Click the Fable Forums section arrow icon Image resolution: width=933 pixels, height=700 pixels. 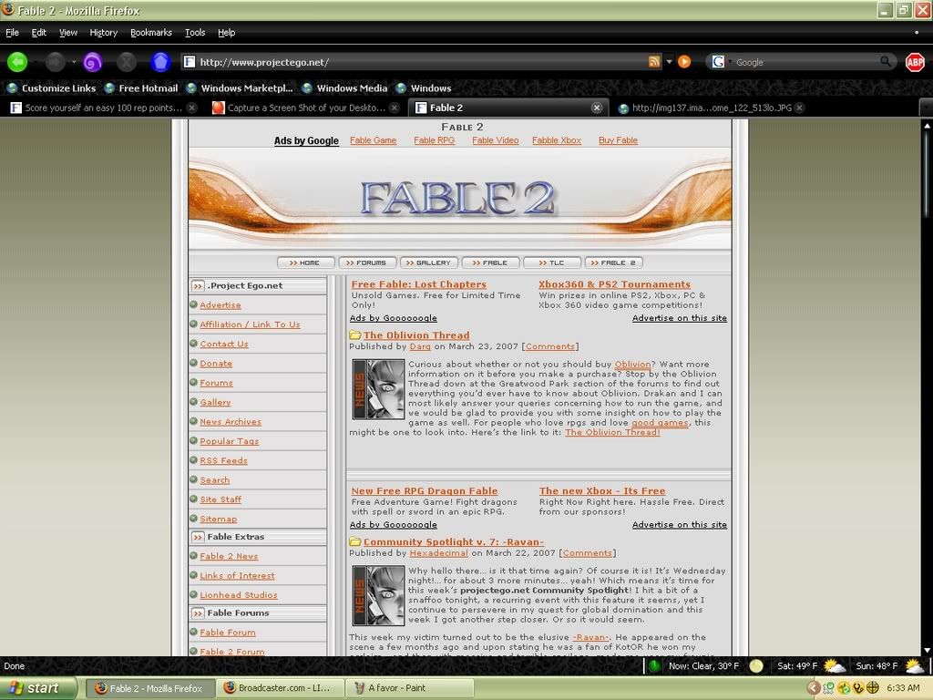[x=198, y=613]
